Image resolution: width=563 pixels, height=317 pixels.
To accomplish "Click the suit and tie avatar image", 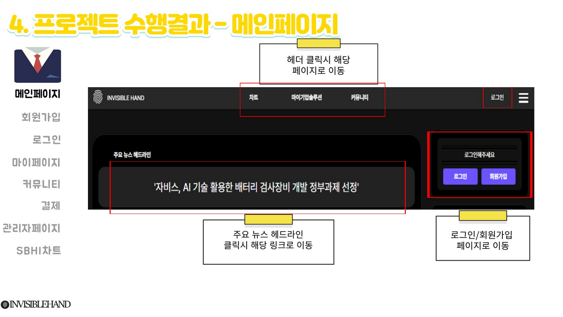I will click(38, 65).
